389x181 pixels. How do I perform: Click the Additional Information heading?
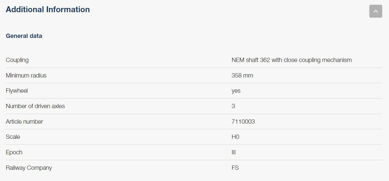coord(48,10)
